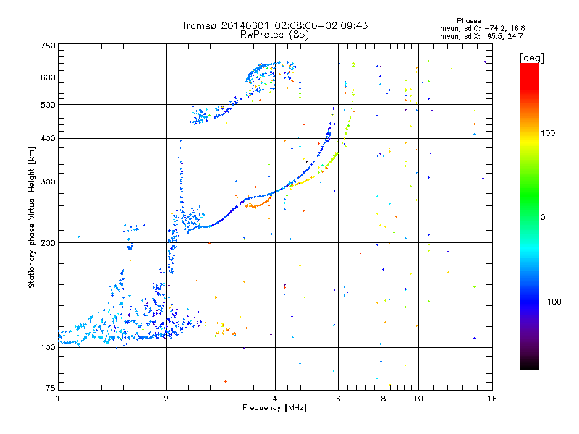Image resolution: width=579 pixels, height=434 pixels.
Task: Click the y-axis tick label "500"
Action: [48, 105]
